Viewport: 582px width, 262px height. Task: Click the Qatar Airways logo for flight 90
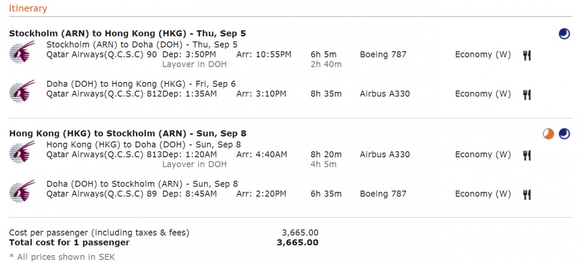22,52
